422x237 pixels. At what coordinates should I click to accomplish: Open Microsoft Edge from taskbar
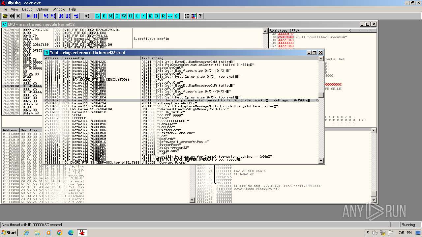coord(71,233)
